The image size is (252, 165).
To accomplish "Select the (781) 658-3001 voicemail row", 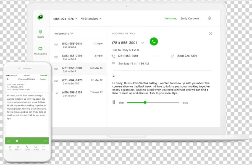I will click(78, 69).
